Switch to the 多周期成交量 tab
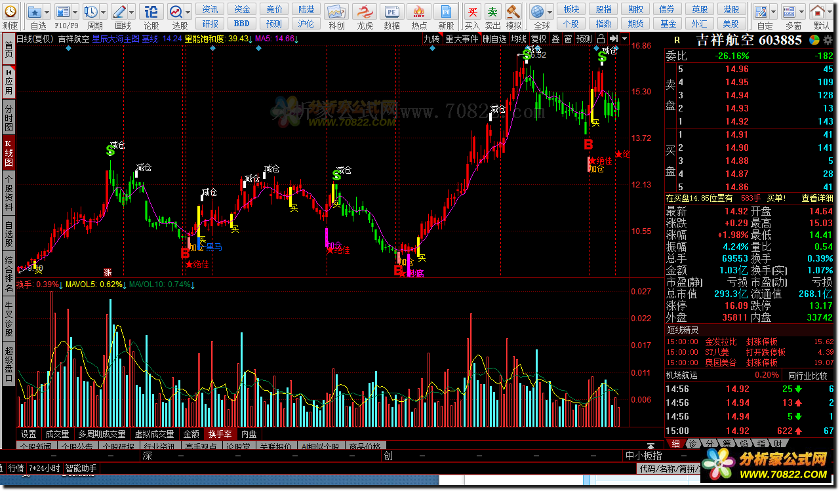Viewport: 840px width, 491px height. coord(102,434)
